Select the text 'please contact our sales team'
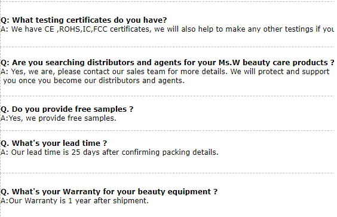337x217 pixels. click(111, 72)
